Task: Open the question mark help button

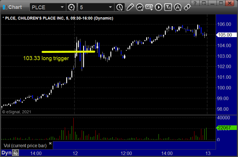Action: pos(195,3)
